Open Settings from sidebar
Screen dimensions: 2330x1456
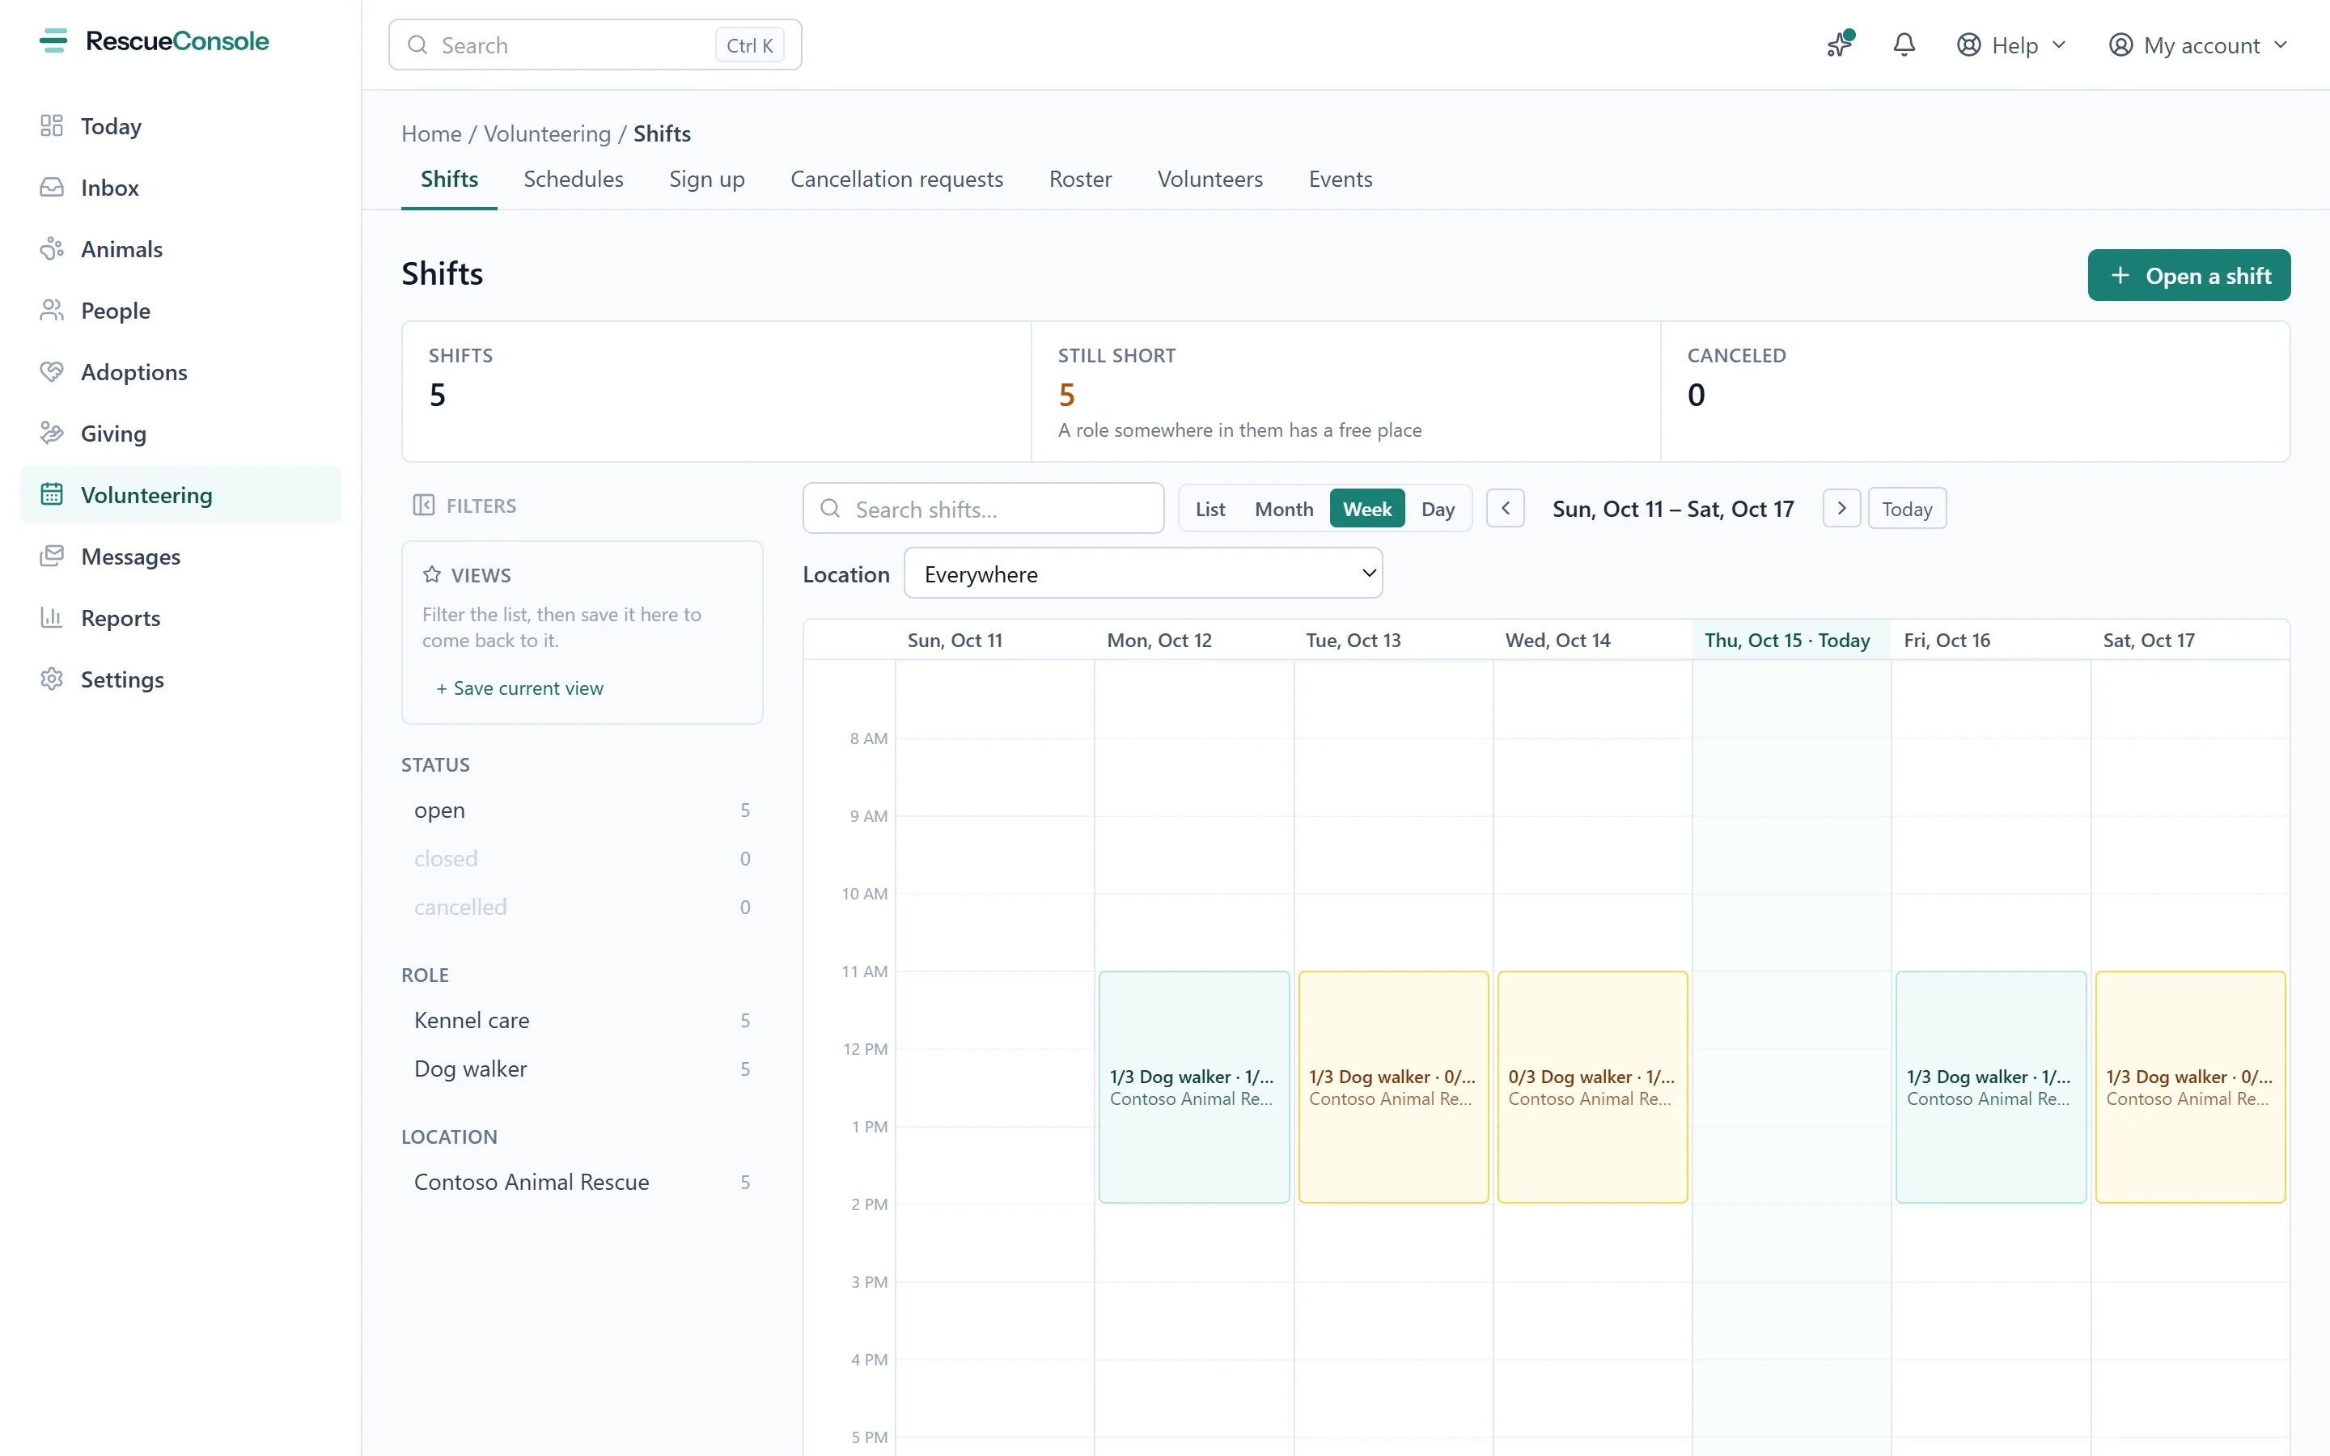tap(180, 679)
